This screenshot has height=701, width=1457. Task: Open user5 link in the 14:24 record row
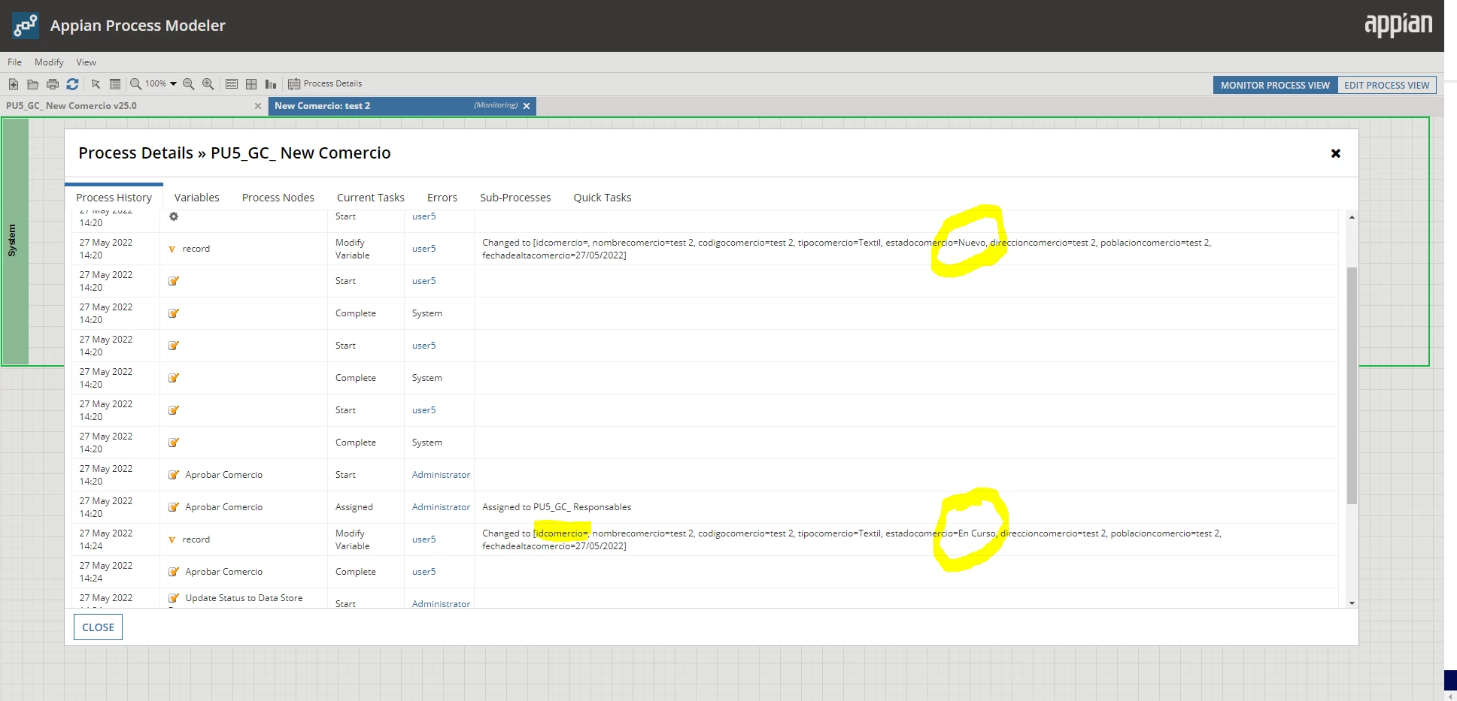pos(424,539)
